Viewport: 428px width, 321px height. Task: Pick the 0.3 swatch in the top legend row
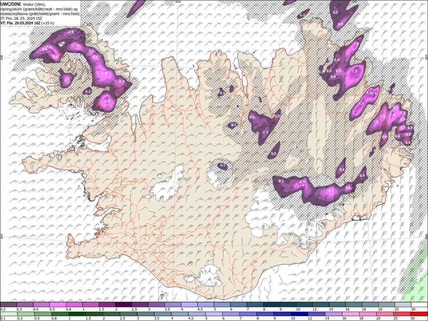click(x=25, y=305)
